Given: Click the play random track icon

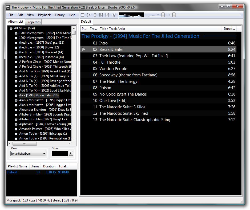Looking at the screenshot, I should pos(113,15).
